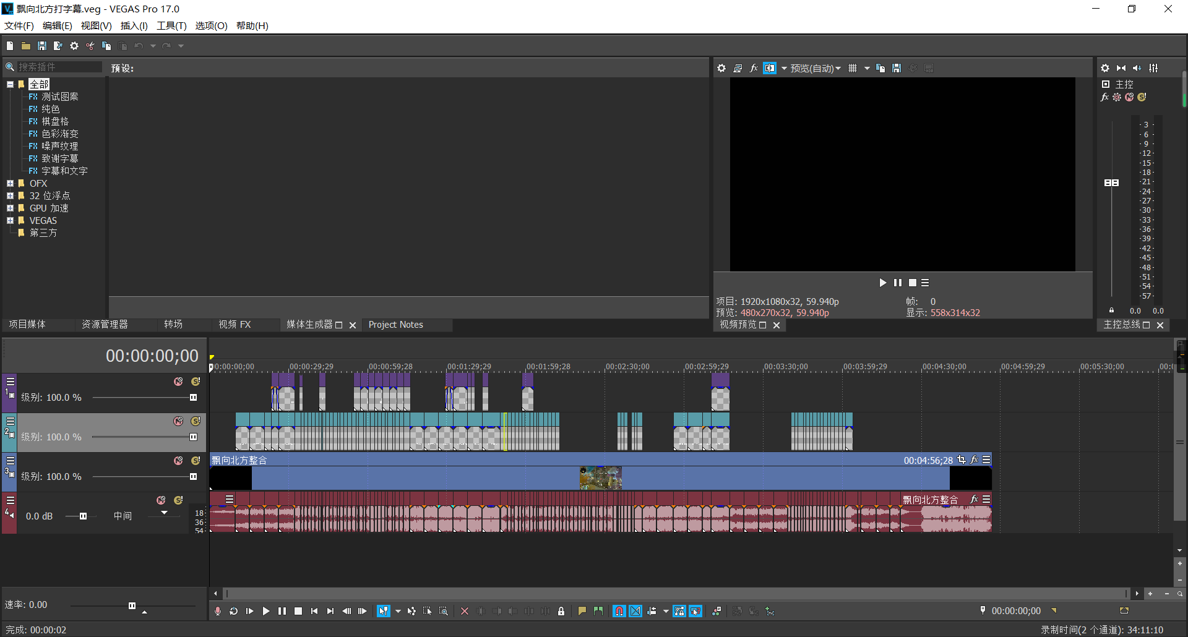Select the Selection edit tool
The height and width of the screenshot is (637, 1188).
428,611
